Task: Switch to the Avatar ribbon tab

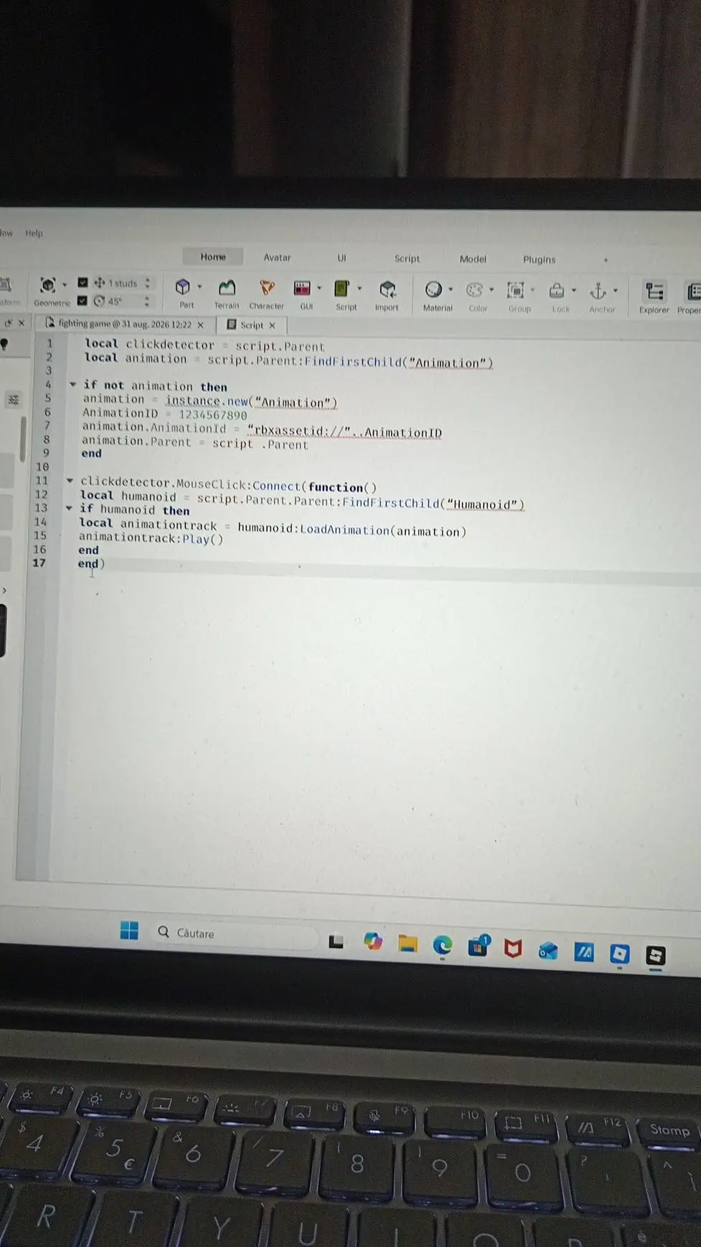Action: point(277,258)
